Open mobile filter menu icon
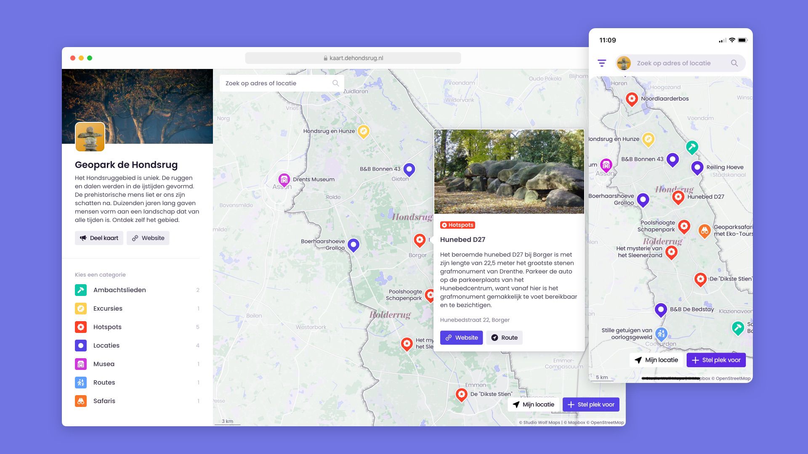This screenshot has height=454, width=808. coord(602,63)
